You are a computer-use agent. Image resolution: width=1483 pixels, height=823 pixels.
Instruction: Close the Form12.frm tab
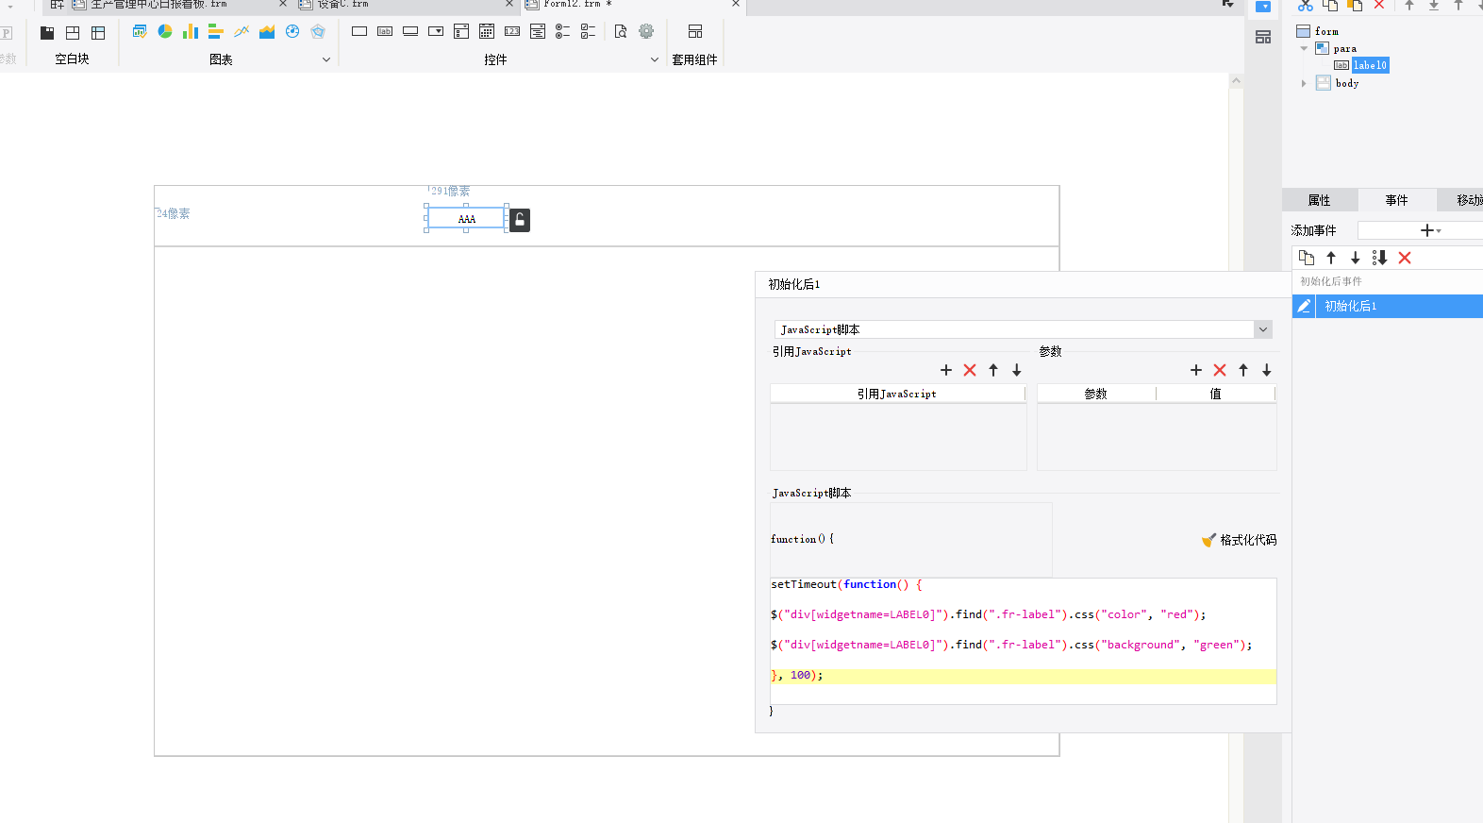click(736, 4)
